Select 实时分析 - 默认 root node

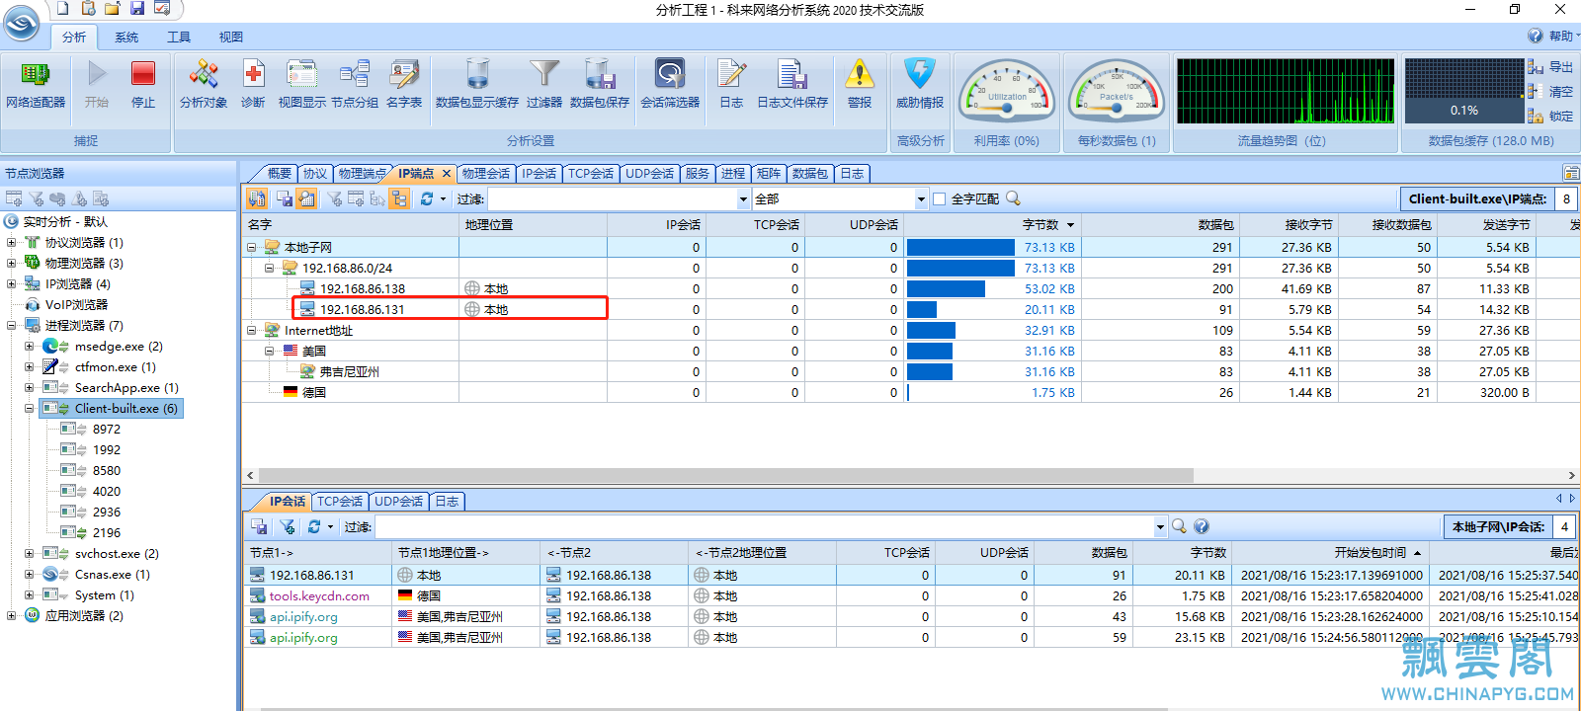[x=65, y=222]
